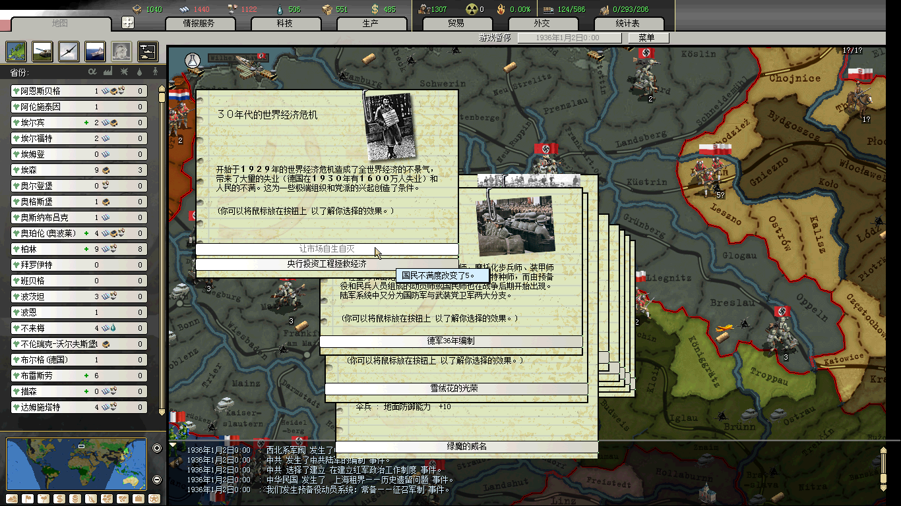The image size is (901, 506).
Task: Confirm the 雪绒花的光荣 event button
Action: [x=456, y=389]
